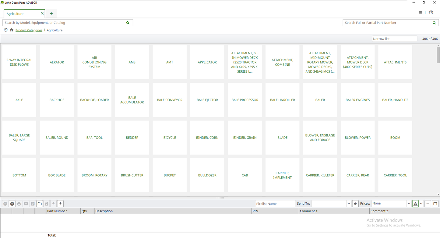Click the Narrow list filter field
This screenshot has height=238, width=440.
pyautogui.click(x=395, y=39)
